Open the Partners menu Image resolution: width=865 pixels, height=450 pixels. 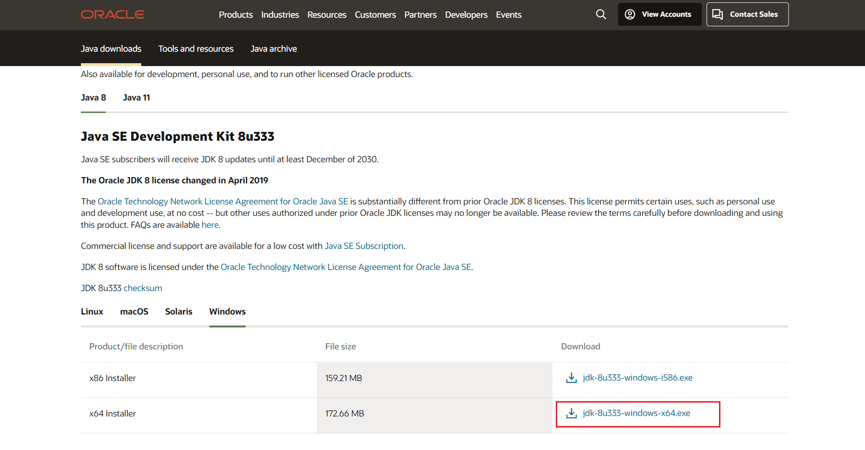pyautogui.click(x=420, y=15)
